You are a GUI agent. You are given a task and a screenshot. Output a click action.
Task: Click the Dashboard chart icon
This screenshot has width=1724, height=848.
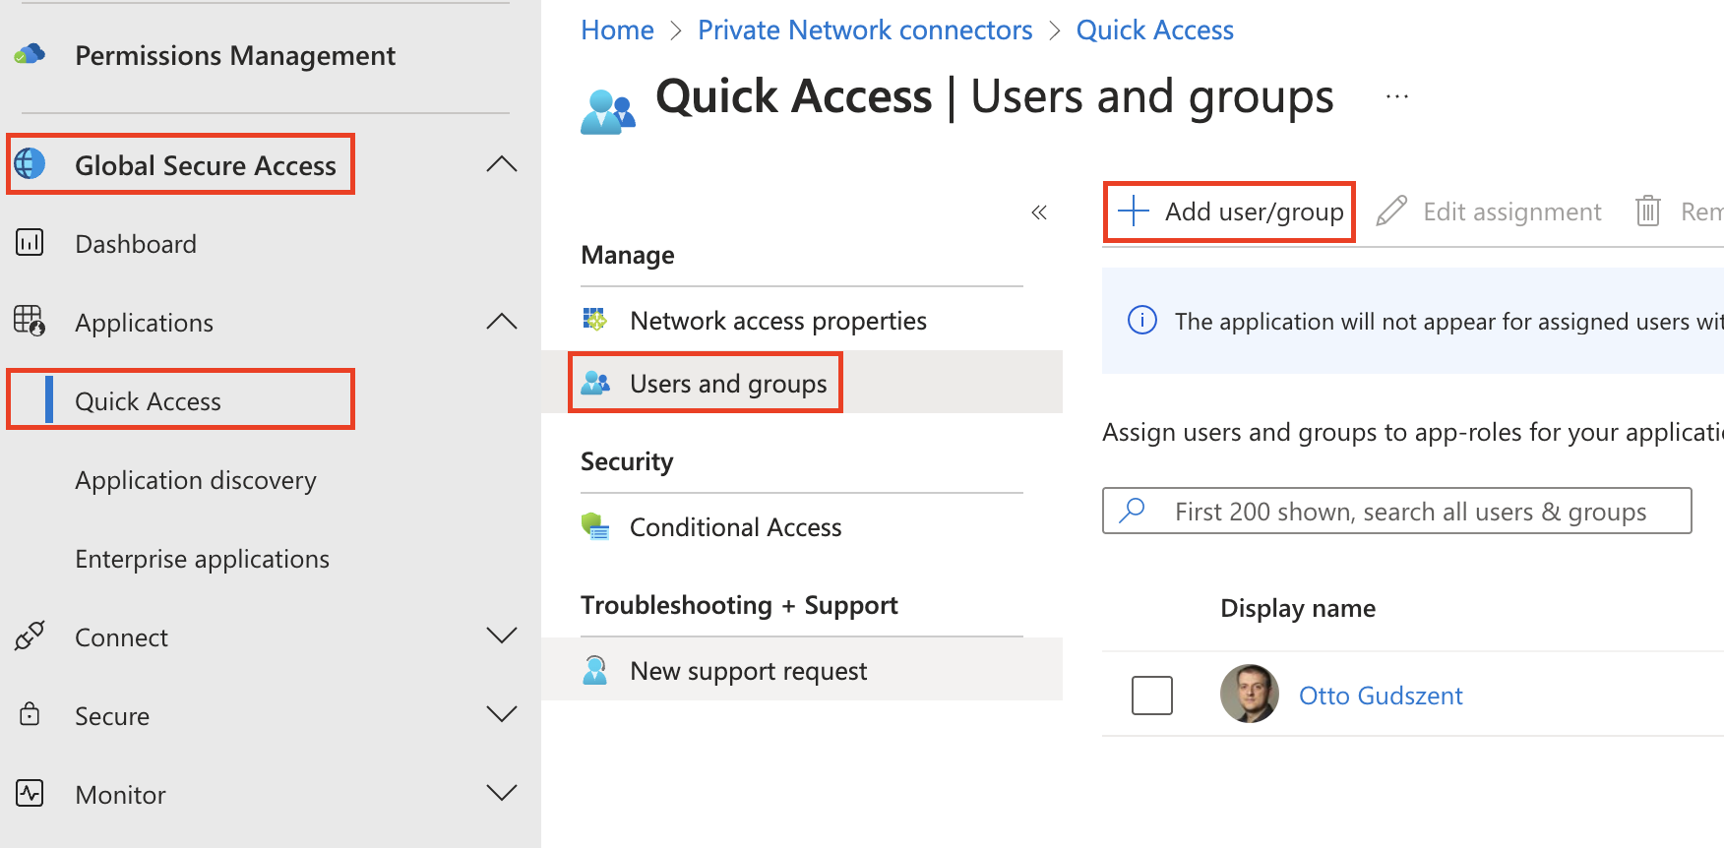(30, 242)
